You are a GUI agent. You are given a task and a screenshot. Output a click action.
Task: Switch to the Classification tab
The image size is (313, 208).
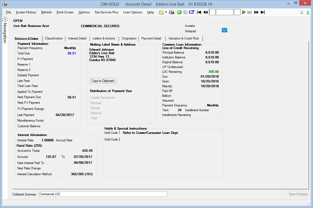[54, 39]
